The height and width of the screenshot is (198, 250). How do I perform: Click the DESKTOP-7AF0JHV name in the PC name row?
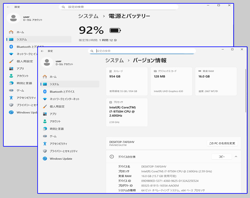pyautogui.click(x=122, y=142)
